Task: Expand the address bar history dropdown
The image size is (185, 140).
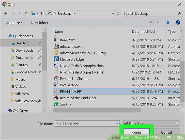Action: [113, 13]
